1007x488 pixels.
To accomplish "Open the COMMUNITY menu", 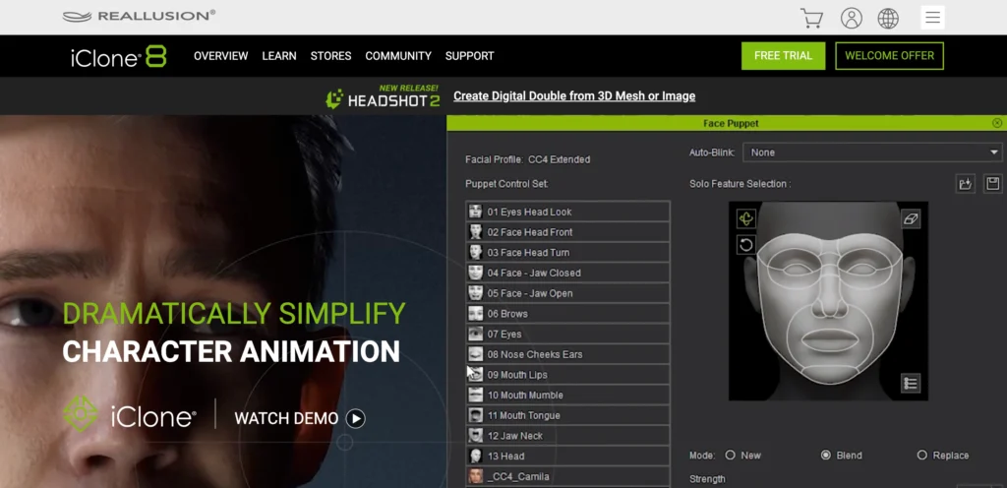I will [x=398, y=56].
